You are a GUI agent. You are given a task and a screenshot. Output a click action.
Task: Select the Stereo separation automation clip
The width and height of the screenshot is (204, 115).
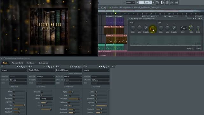(151, 53)
